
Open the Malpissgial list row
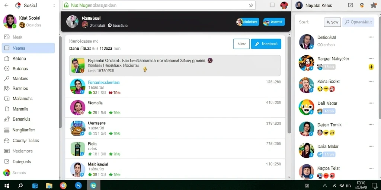(175, 169)
